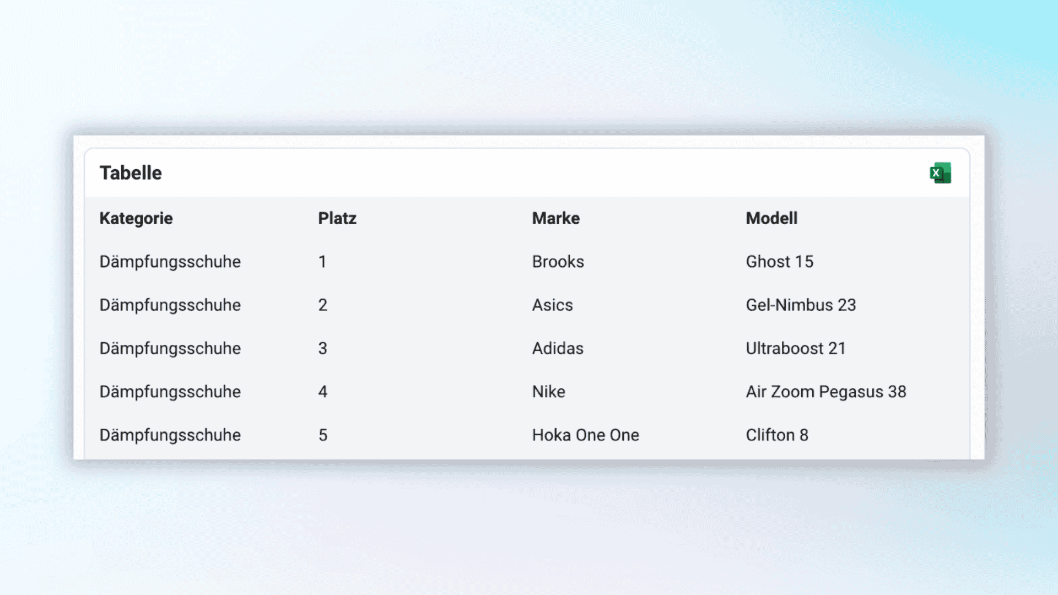Select the Ghost 15 model cell

[x=779, y=262]
